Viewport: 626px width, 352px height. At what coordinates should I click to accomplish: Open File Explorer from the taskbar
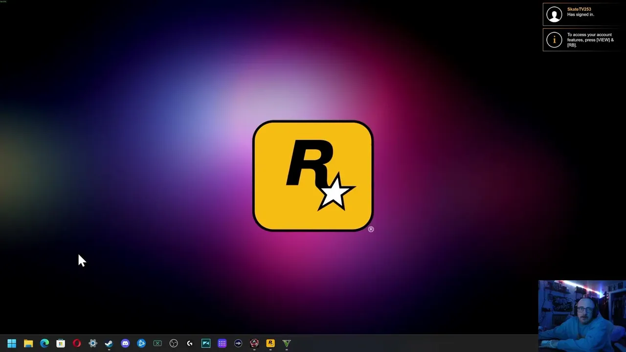point(28,343)
